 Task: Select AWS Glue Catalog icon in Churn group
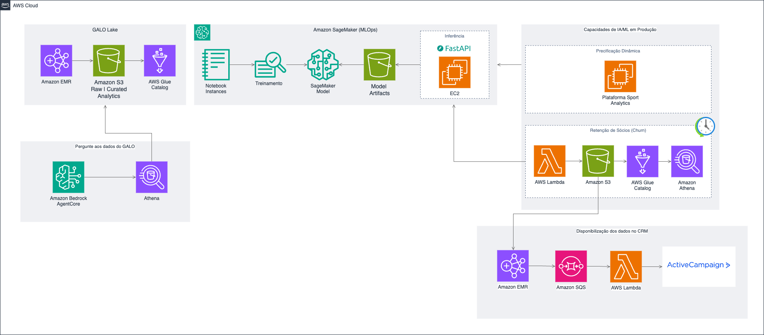click(642, 161)
